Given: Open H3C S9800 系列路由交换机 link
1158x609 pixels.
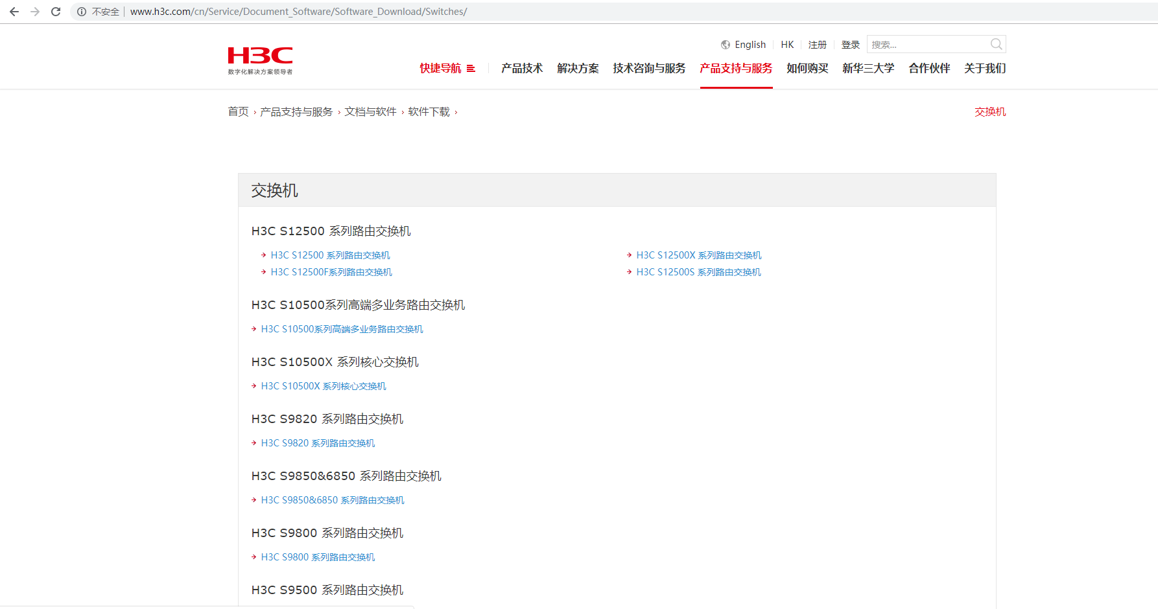Looking at the screenshot, I should (318, 557).
